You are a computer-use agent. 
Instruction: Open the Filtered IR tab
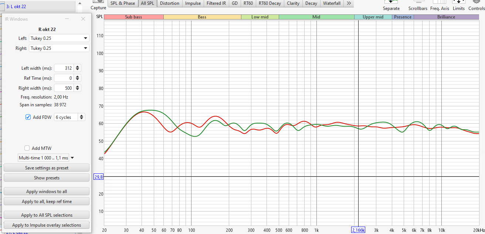point(216,3)
